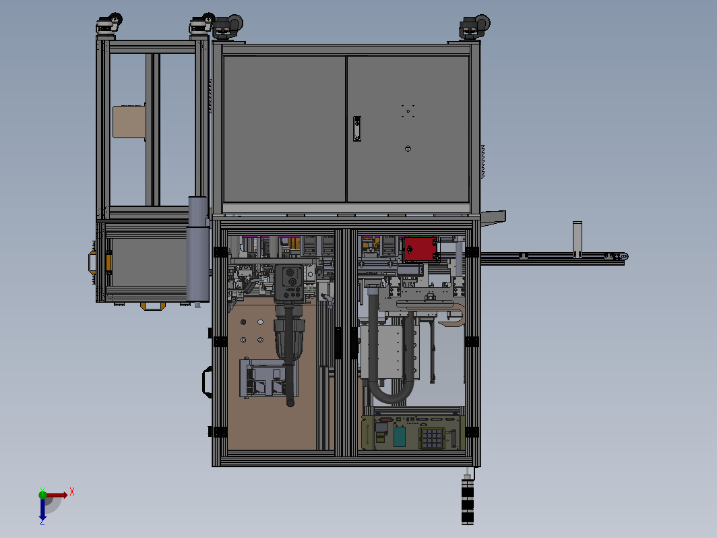Select the grey fixture block on the brown plate

point(269,378)
